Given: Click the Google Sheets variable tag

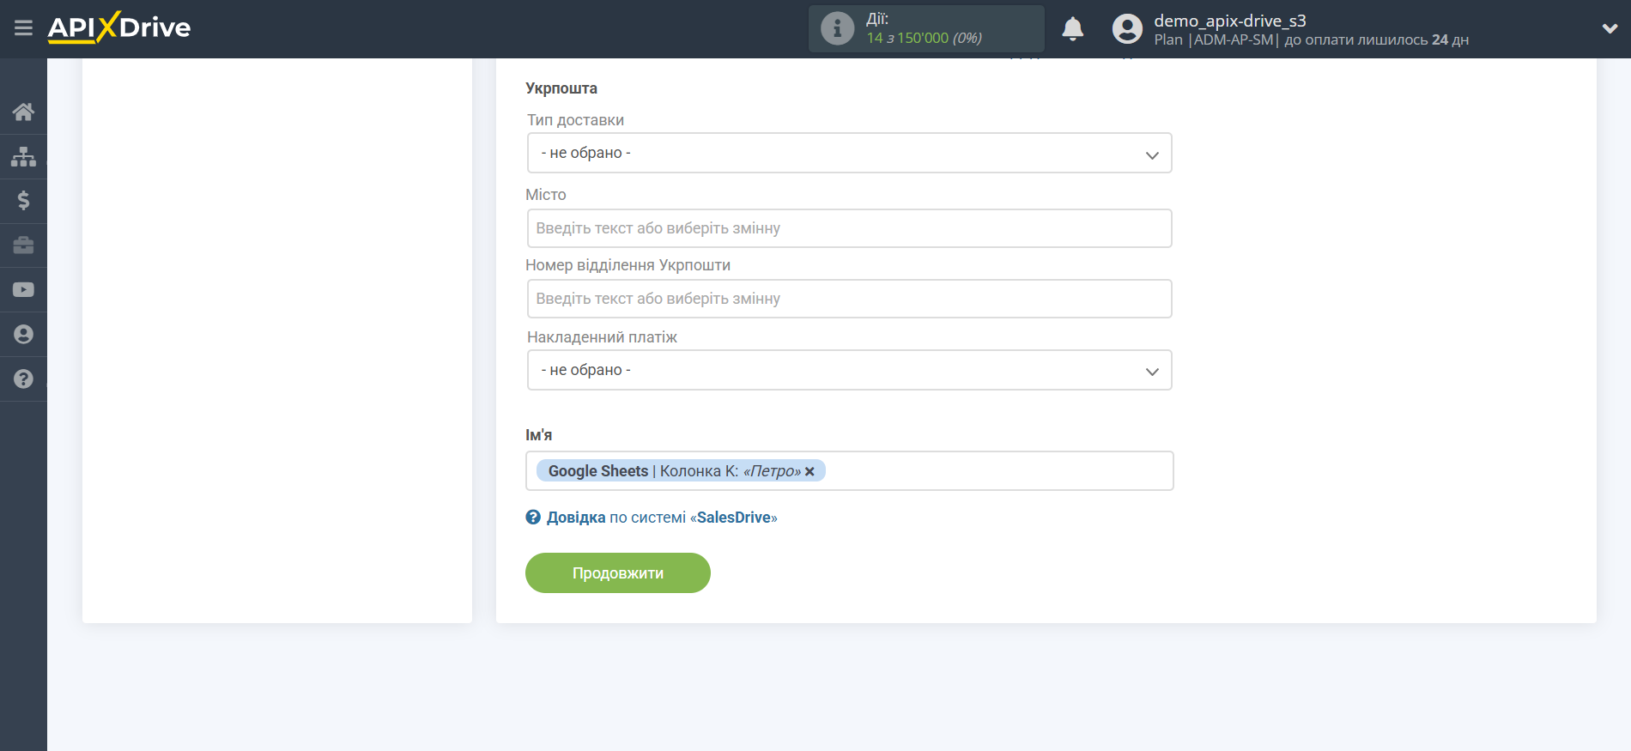Looking at the screenshot, I should 680,471.
